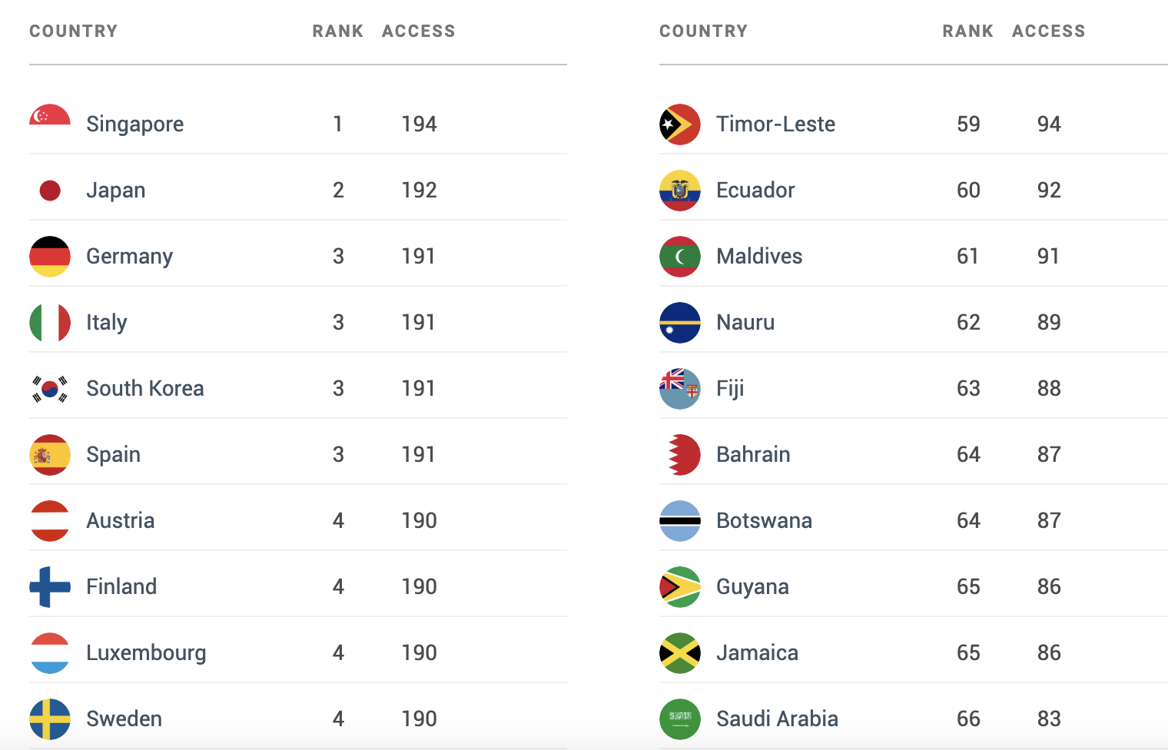Click the Japan flag icon
The width and height of the screenshot is (1168, 750).
[50, 191]
